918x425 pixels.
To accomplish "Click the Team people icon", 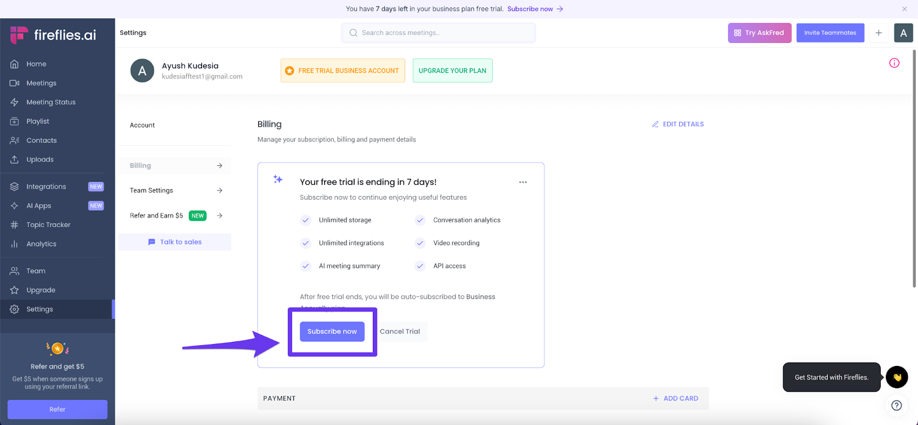I will click(x=14, y=271).
